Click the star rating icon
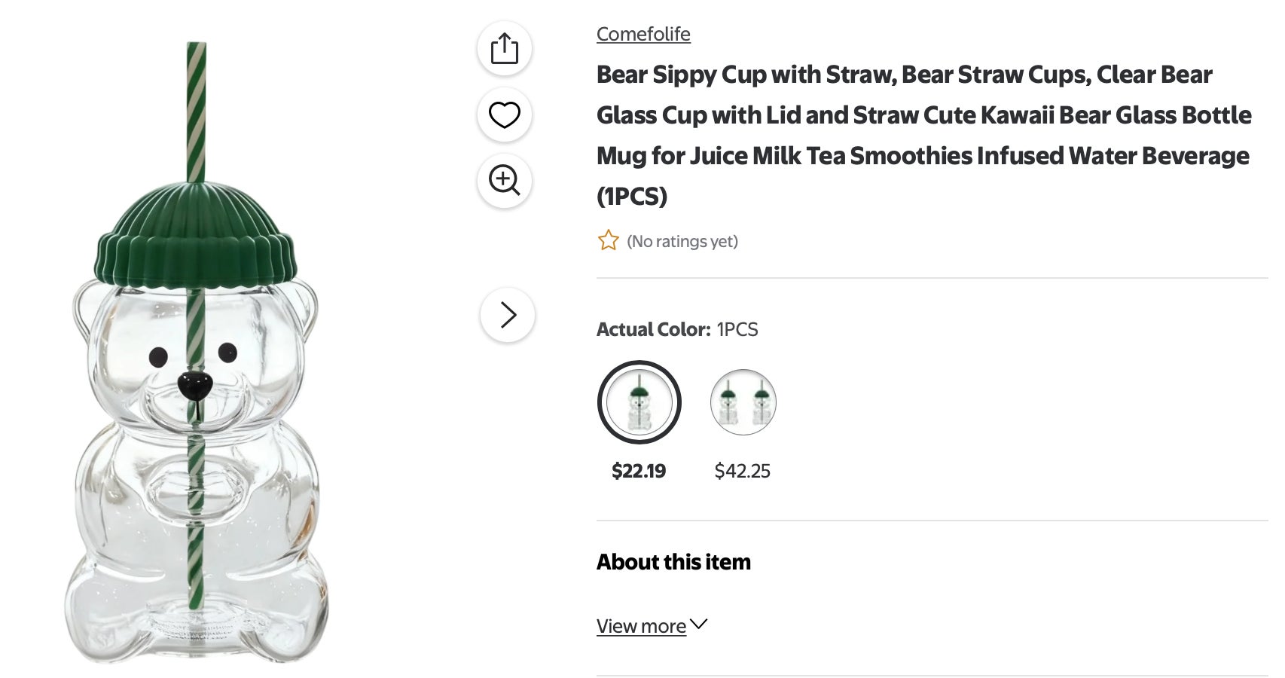Screen dimensions: 1285x678 click(x=608, y=241)
